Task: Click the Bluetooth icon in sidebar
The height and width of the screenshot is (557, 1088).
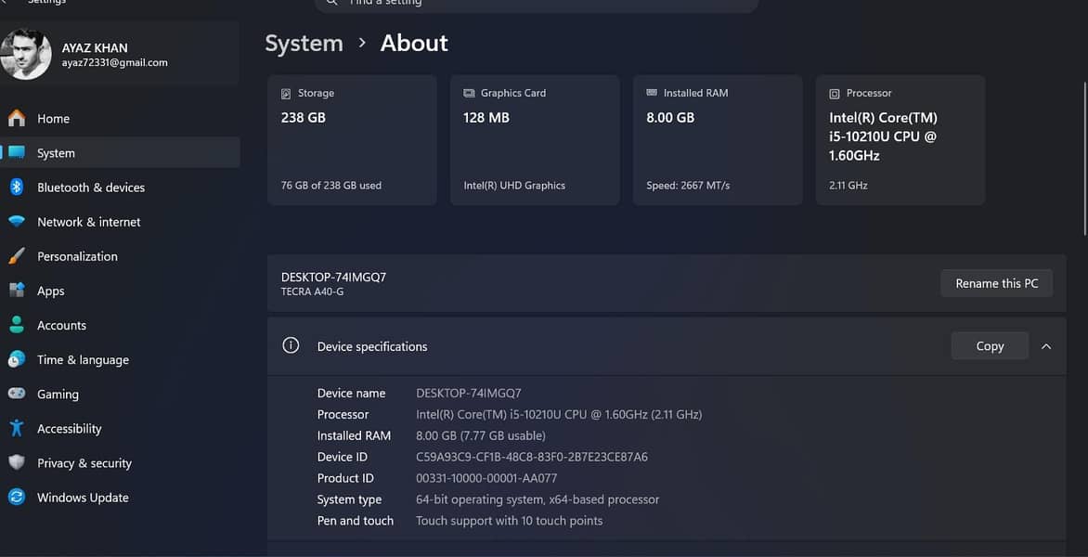Action: click(x=17, y=188)
